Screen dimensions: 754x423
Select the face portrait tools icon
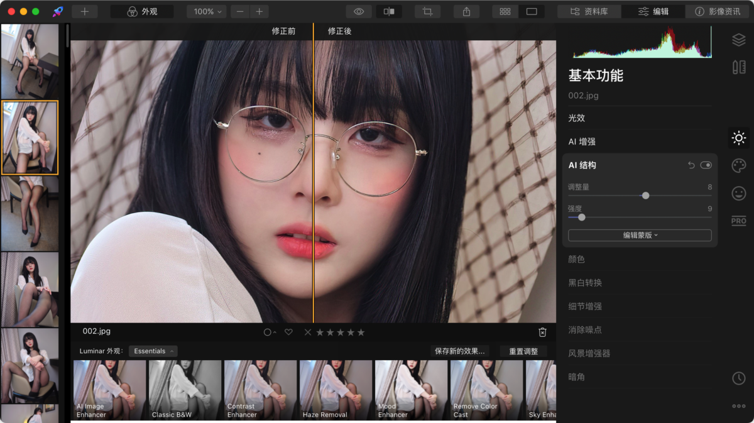(x=739, y=194)
